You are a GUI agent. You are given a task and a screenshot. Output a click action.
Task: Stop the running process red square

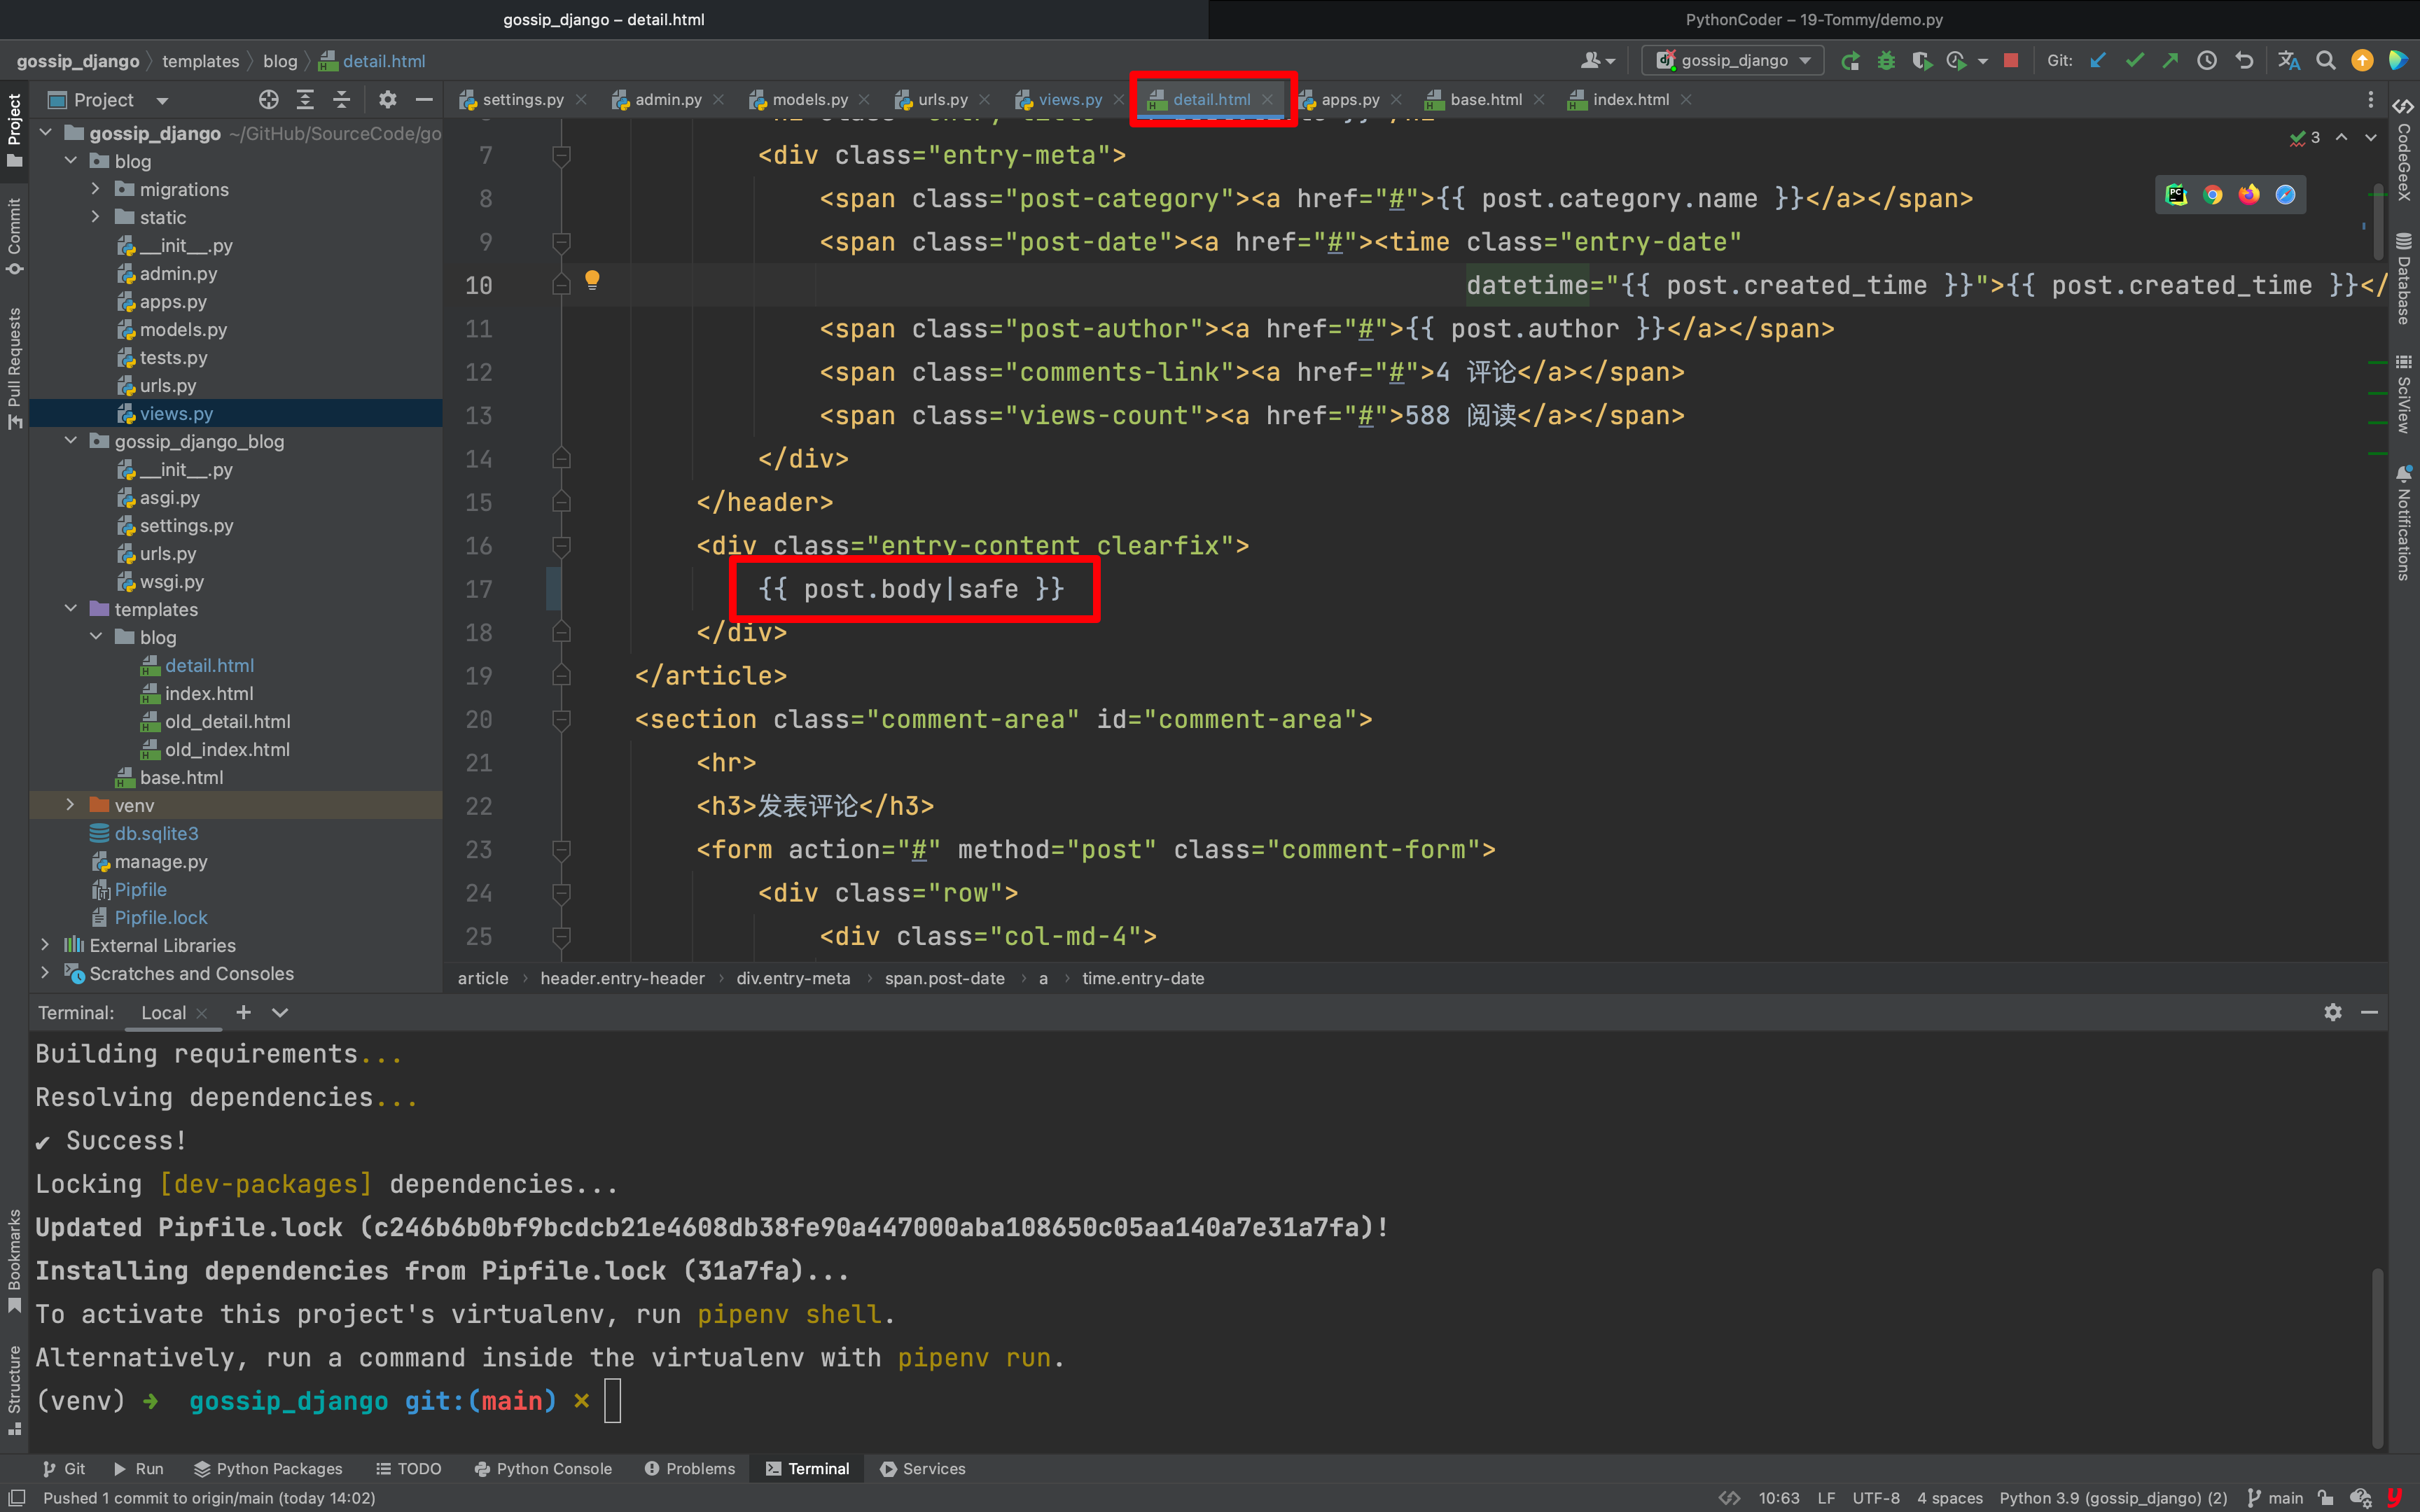(2011, 61)
